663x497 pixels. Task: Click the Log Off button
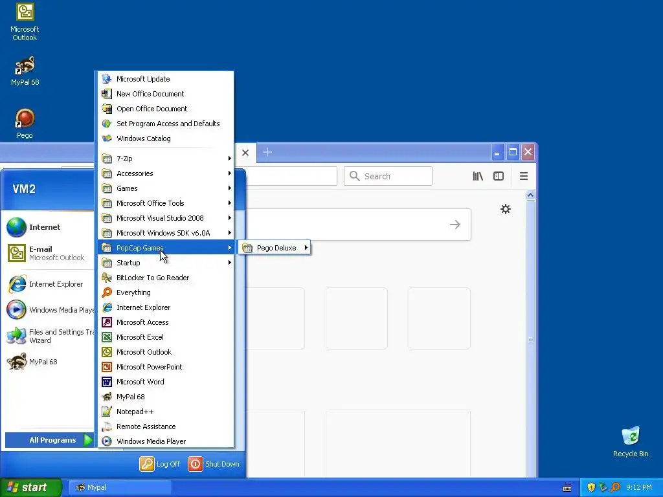[x=160, y=464]
